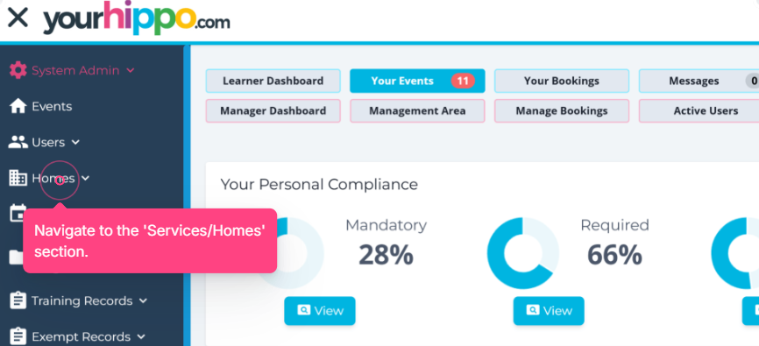
Task: Switch to the Your Bookings tab
Action: click(x=562, y=81)
